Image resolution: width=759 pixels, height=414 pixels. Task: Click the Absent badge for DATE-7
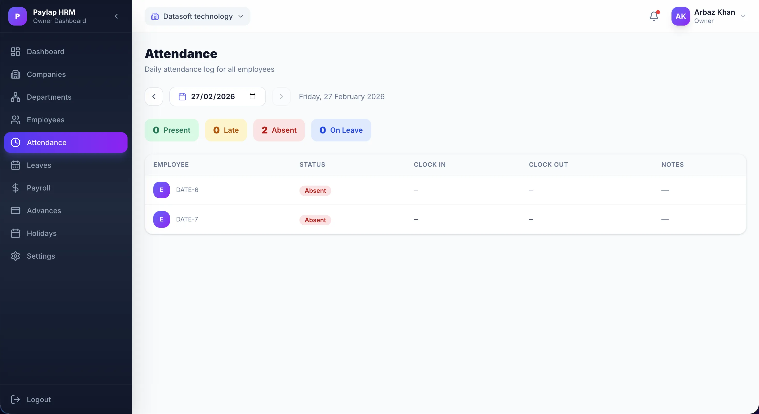coord(315,220)
